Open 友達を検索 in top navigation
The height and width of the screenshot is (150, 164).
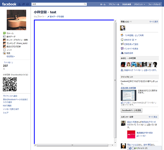click(x=127, y=5)
